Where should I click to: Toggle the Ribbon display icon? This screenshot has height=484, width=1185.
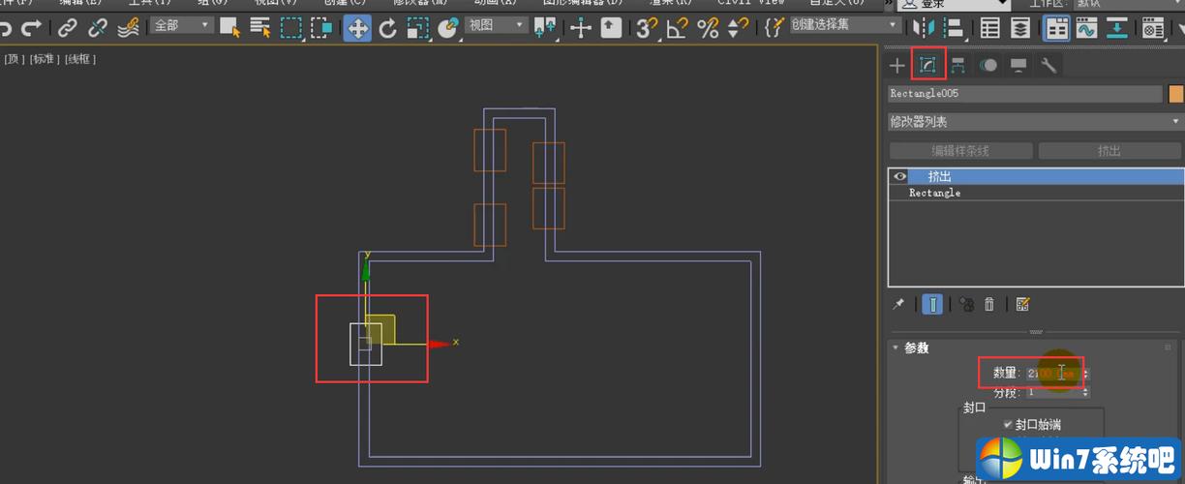pos(1056,27)
